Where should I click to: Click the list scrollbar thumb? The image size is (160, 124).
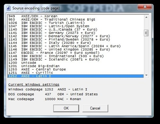coord(146,33)
